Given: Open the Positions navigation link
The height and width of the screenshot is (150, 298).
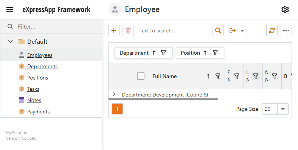Looking at the screenshot, I should [x=38, y=78].
